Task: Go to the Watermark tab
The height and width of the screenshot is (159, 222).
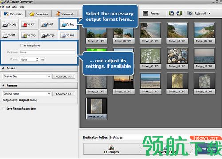Action: click(x=65, y=14)
